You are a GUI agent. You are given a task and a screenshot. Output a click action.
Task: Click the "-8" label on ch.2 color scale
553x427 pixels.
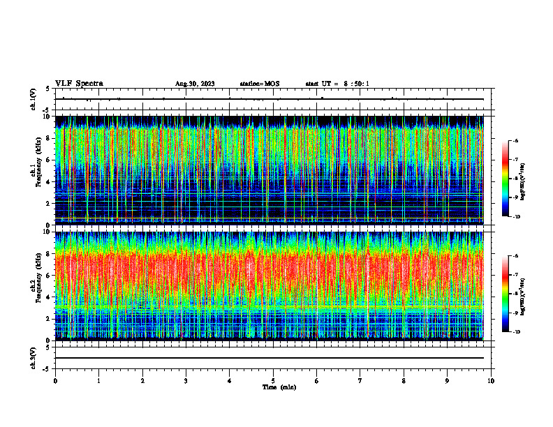[515, 294]
